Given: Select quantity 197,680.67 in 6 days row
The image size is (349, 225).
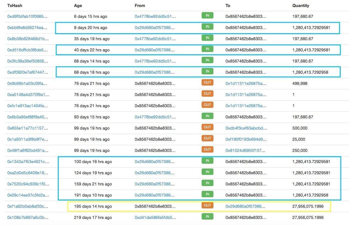Looking at the screenshot, I should tap(303, 17).
